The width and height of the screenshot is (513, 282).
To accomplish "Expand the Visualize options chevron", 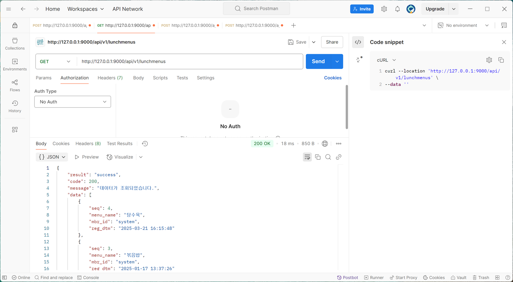I will [141, 157].
